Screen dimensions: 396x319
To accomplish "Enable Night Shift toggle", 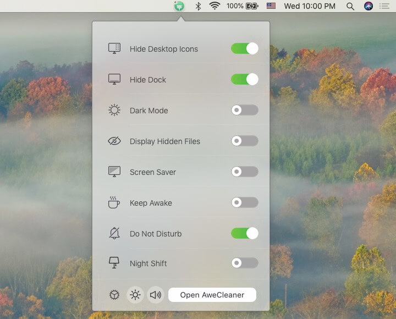I will click(x=245, y=263).
